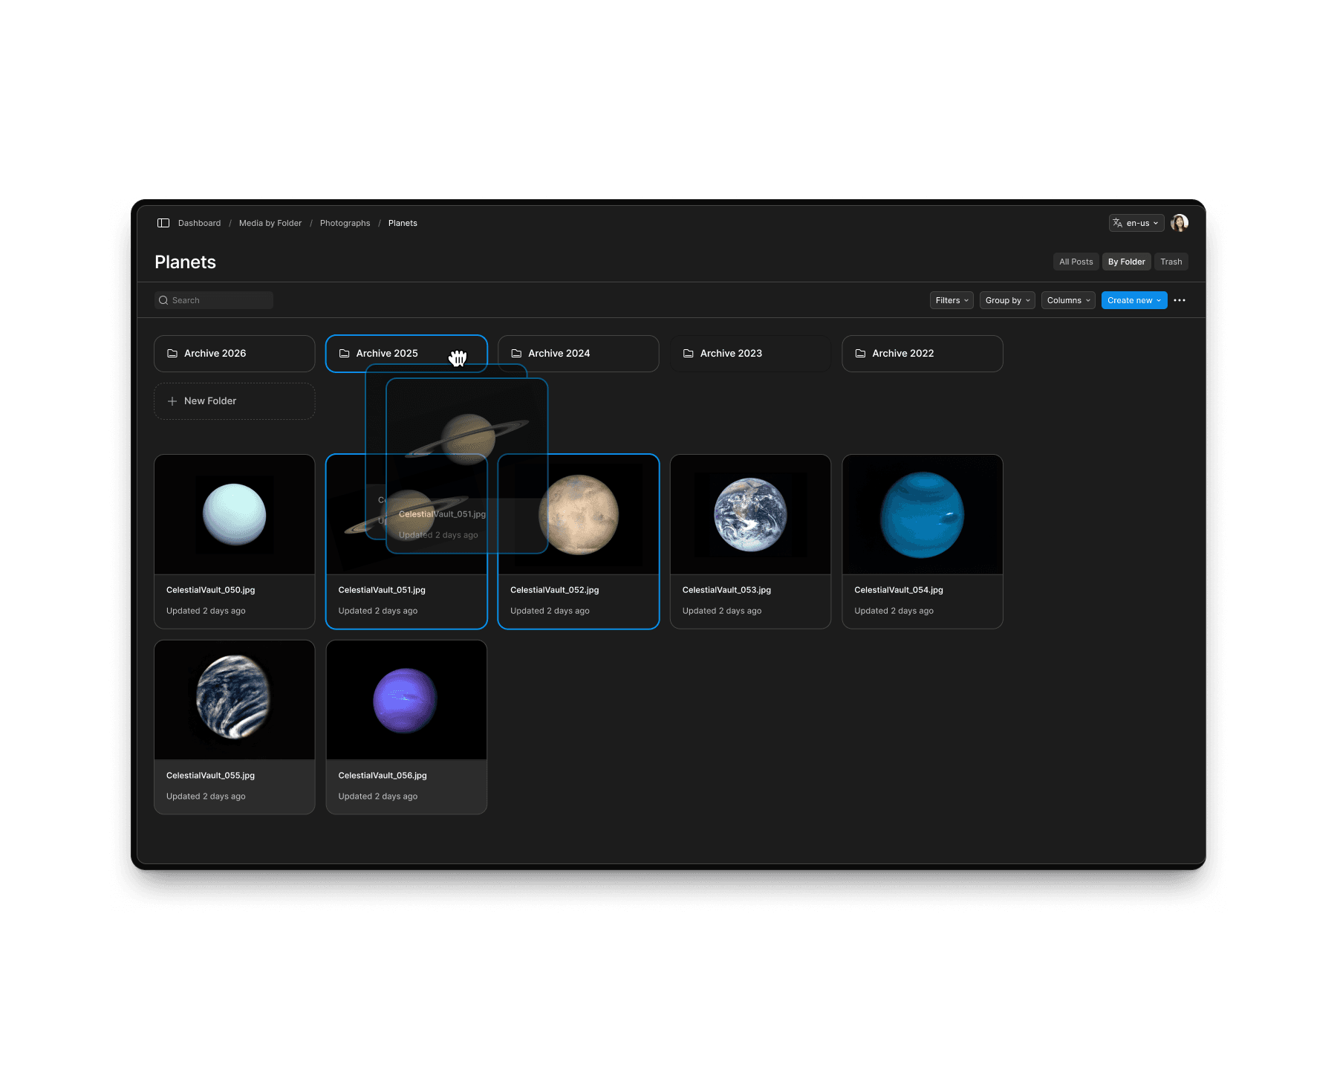
Task: Switch to the All Posts tab
Action: click(1076, 262)
